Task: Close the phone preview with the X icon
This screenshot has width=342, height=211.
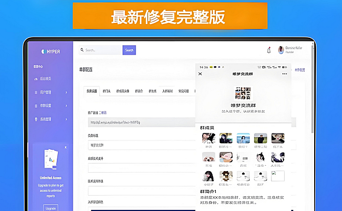Action: [200, 74]
